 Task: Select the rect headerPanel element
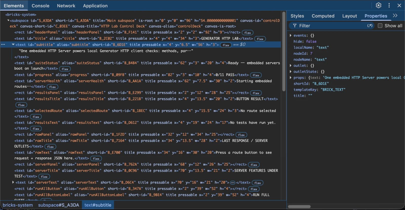(x=127, y=32)
